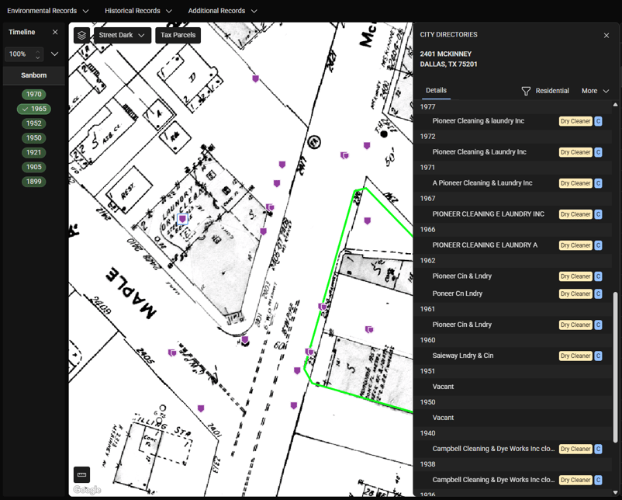622x500 pixels.
Task: Click the Tax Parcels button
Action: pos(178,36)
